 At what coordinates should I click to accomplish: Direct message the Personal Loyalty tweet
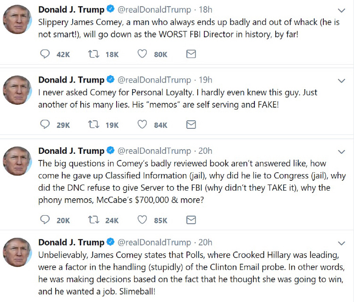tap(191, 125)
